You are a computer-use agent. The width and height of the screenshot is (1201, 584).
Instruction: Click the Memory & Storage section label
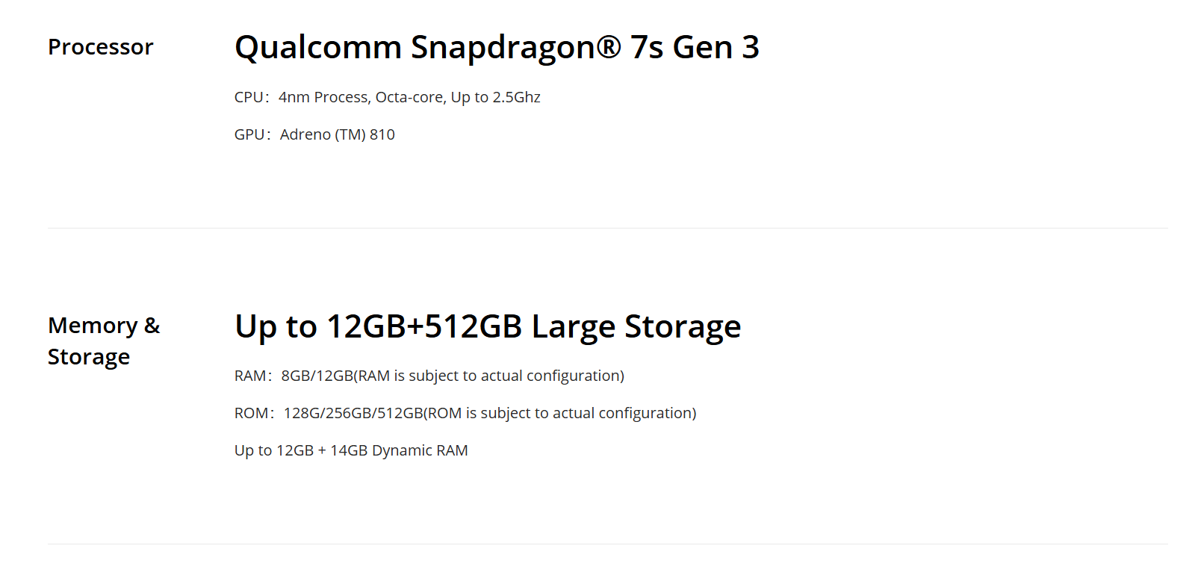coord(103,341)
